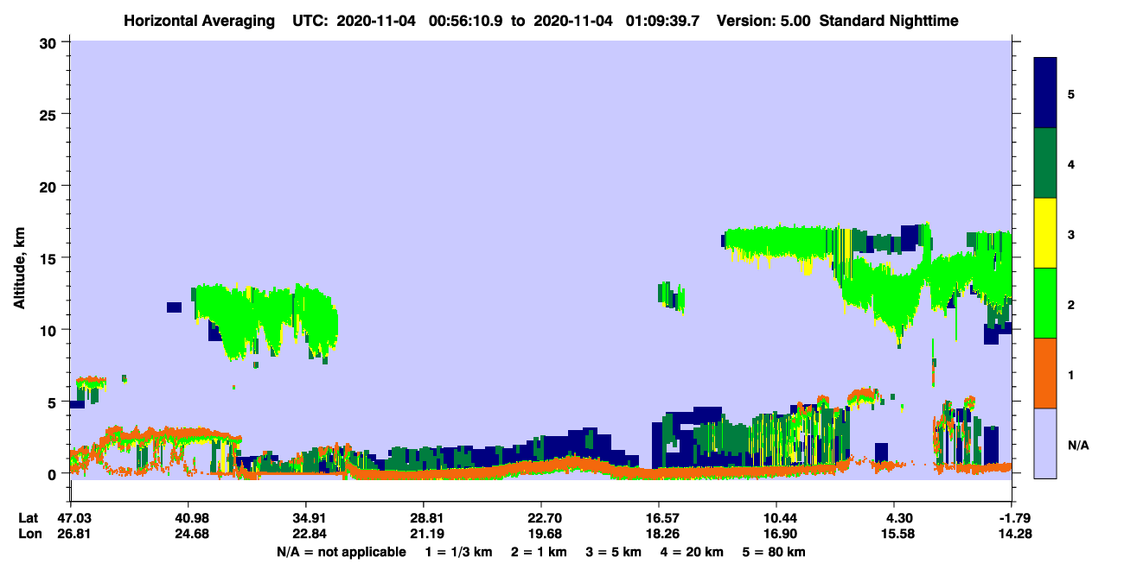
Task: Click the 15 altitude tick label
Action: coord(50,258)
